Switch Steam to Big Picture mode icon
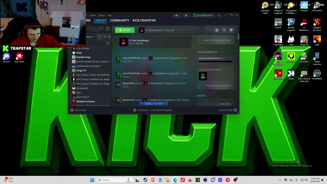Image resolution: width=327 pixels, height=184 pixels. (219, 15)
